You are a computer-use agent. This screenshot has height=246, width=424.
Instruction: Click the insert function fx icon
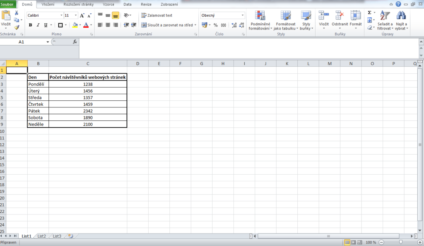[75, 42]
